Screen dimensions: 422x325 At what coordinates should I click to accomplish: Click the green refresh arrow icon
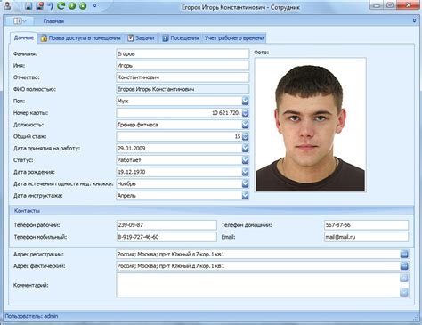(x=61, y=5)
